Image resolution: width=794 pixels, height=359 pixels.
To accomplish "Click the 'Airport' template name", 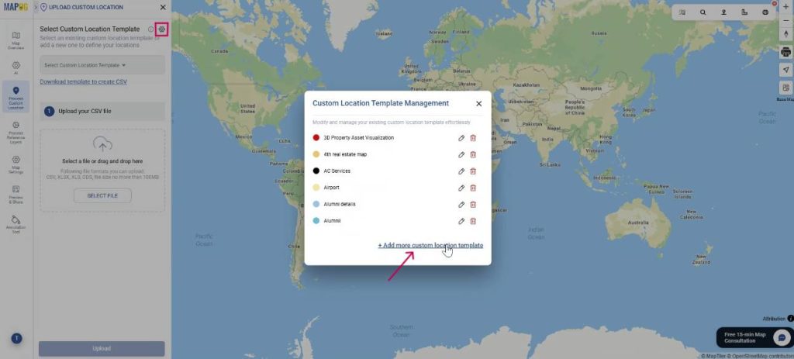I will click(332, 188).
